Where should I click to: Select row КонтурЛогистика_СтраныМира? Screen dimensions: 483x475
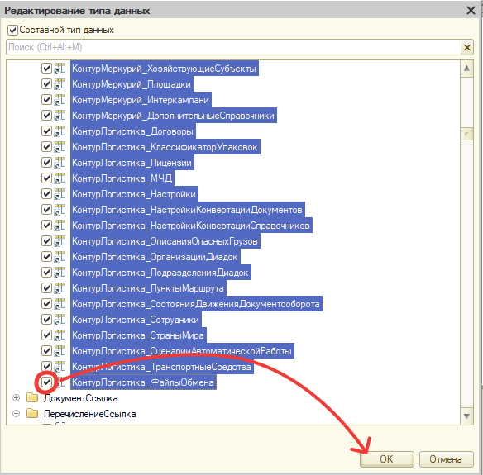coord(138,335)
